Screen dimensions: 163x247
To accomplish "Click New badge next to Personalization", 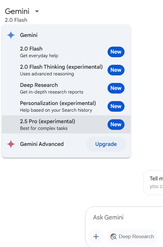I will 116,106.
